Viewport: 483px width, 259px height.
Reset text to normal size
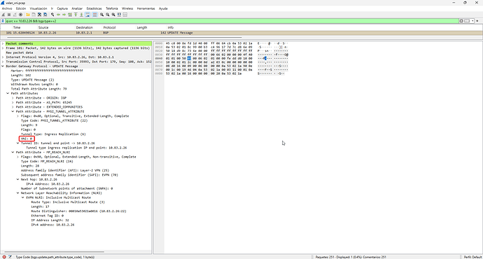pos(113,15)
